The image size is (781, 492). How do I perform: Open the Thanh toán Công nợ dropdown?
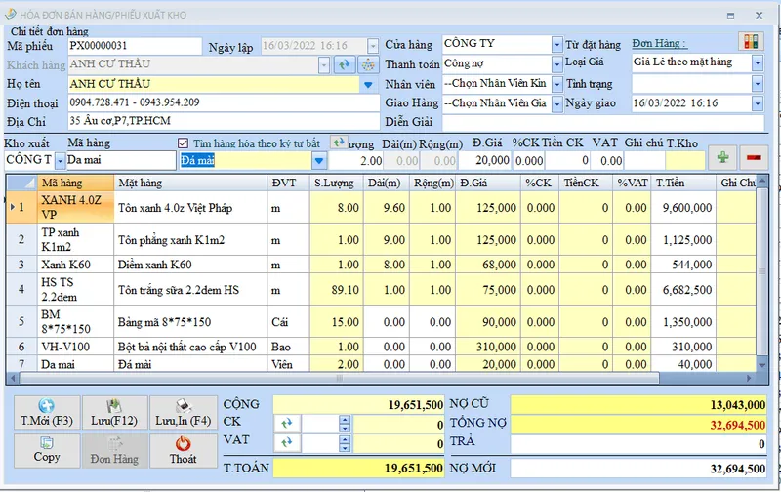556,63
